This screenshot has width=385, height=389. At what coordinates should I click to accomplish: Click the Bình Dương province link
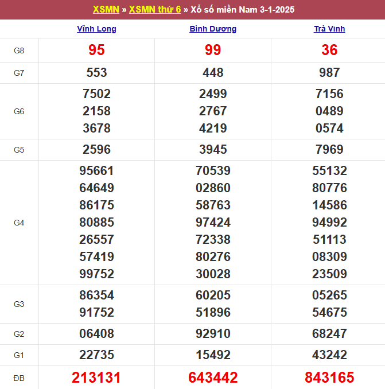pos(213,29)
